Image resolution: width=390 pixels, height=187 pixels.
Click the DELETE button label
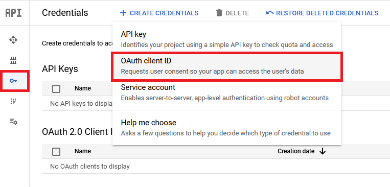pyautogui.click(x=237, y=13)
